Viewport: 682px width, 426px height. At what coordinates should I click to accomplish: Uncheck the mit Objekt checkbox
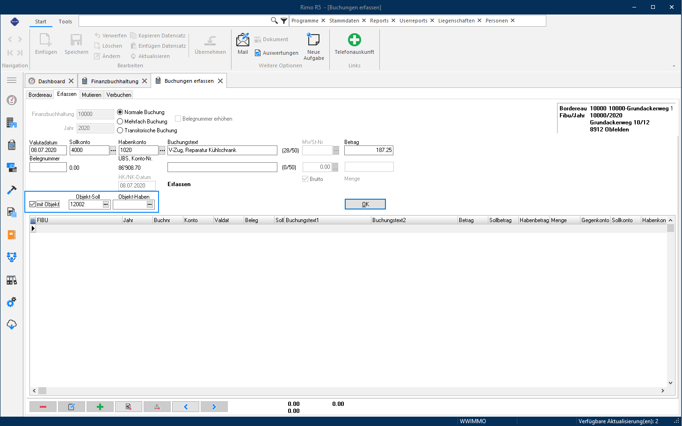click(x=32, y=204)
